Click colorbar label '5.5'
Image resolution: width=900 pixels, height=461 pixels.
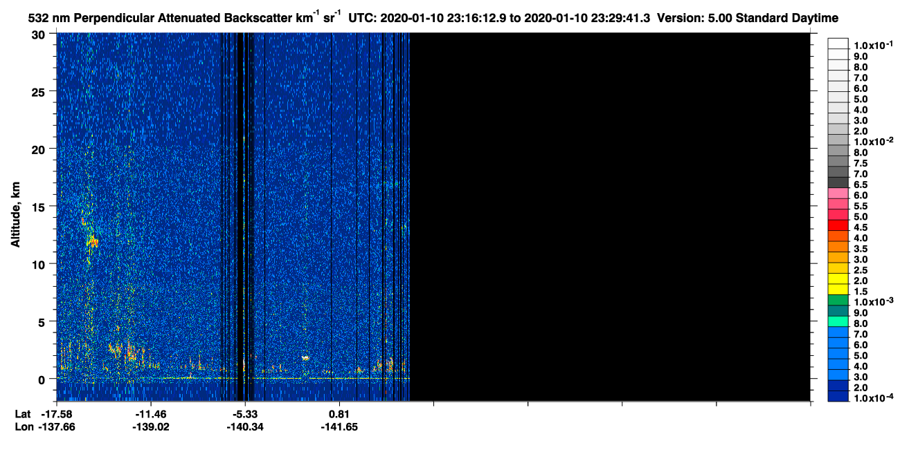pyautogui.click(x=861, y=205)
